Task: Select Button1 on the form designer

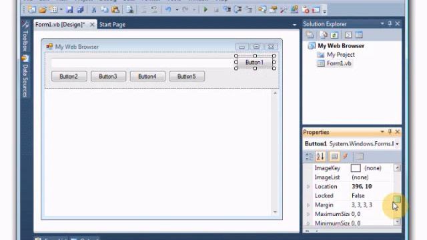Action: pyautogui.click(x=255, y=62)
